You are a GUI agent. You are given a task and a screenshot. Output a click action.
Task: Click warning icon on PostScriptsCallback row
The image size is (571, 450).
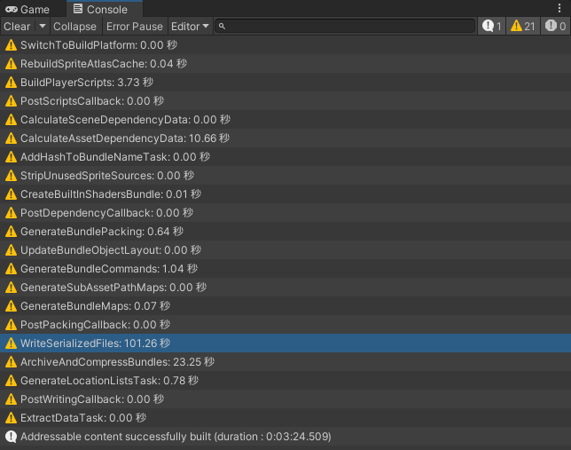pos(11,101)
